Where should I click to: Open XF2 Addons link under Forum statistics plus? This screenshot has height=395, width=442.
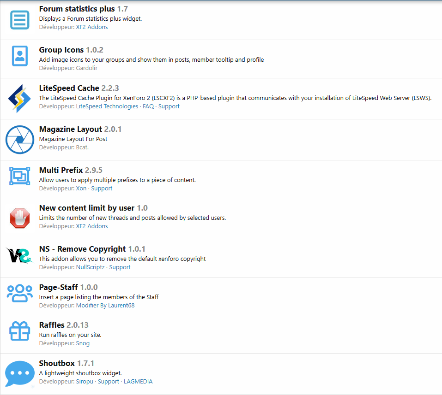click(92, 27)
